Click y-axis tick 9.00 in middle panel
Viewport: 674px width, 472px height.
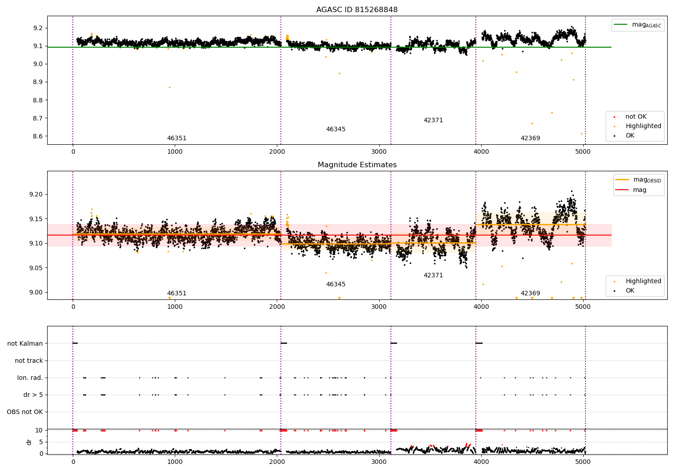pos(36,293)
